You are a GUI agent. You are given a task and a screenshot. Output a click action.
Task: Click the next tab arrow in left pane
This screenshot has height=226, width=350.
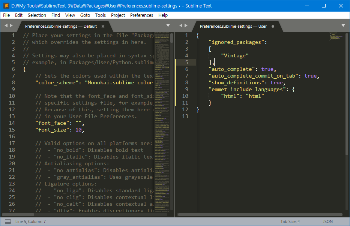click(11, 25)
